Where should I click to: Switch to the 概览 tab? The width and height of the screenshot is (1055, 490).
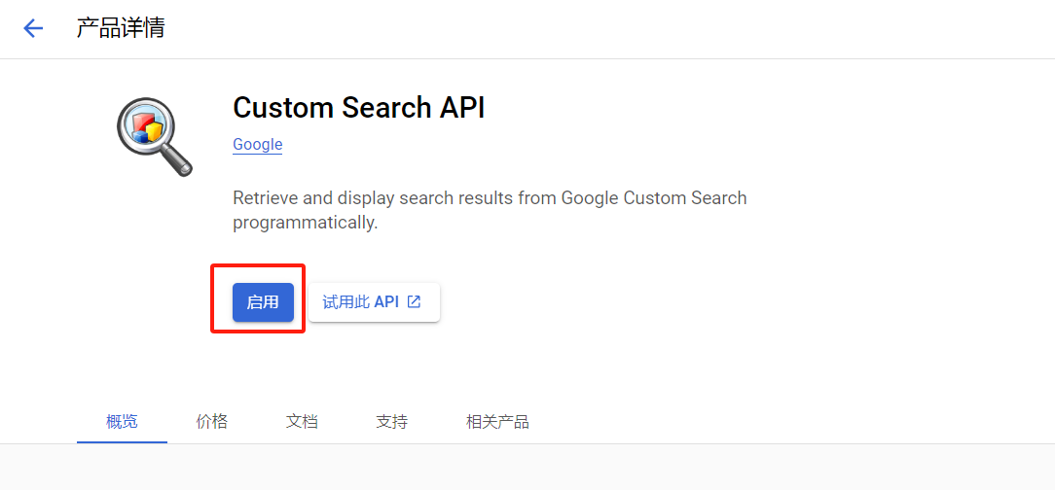click(x=122, y=422)
